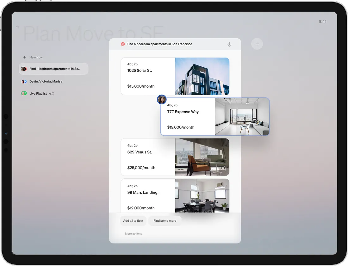This screenshot has width=348, height=266.
Task: Open the Live Playlist flow
Action: click(x=38, y=94)
